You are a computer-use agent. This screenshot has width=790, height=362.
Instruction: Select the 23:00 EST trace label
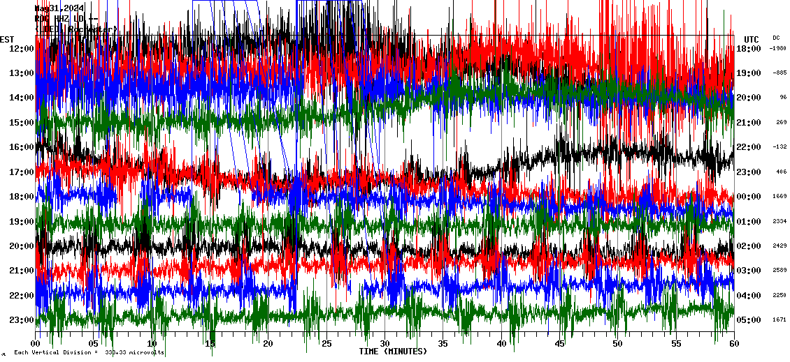coord(21,320)
